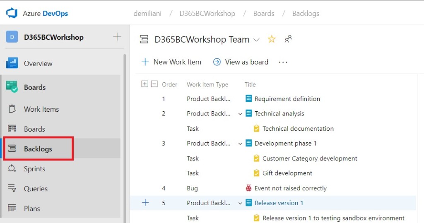The width and height of the screenshot is (424, 223).
Task: Click View as board button
Action: click(x=241, y=62)
